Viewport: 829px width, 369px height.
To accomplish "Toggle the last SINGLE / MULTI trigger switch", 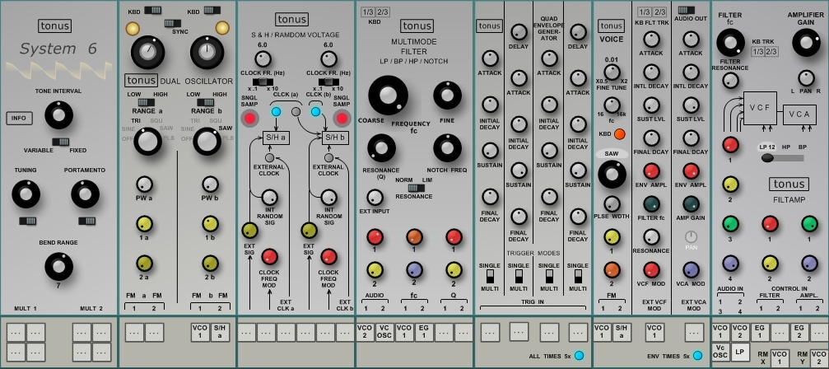I will pyautogui.click(x=578, y=276).
